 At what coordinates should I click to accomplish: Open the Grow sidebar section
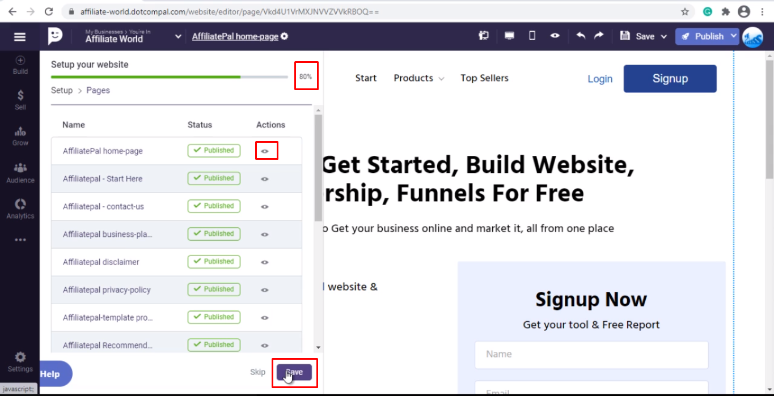20,137
